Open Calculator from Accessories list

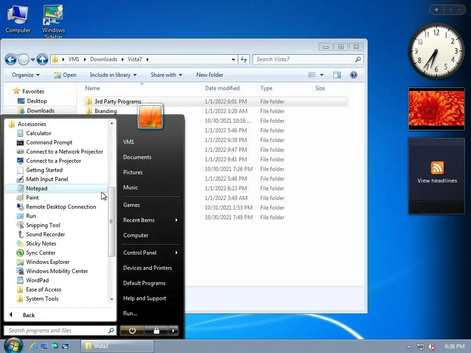pyautogui.click(x=38, y=133)
